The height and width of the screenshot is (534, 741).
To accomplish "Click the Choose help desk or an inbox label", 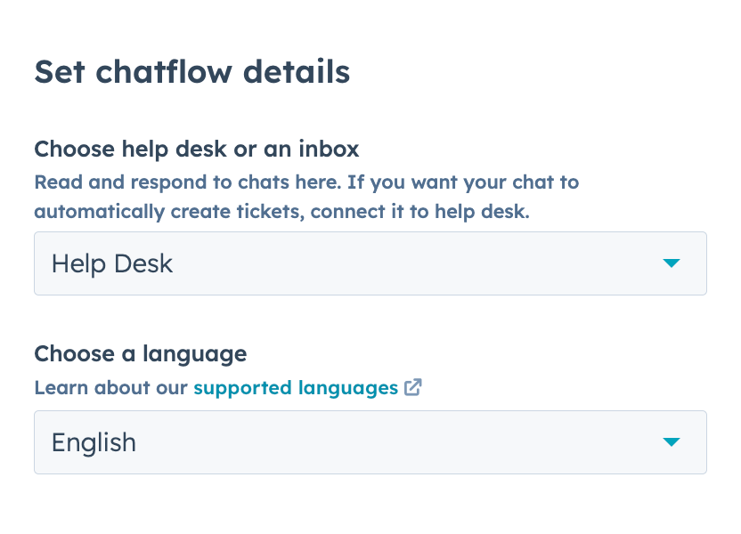I will click(196, 149).
